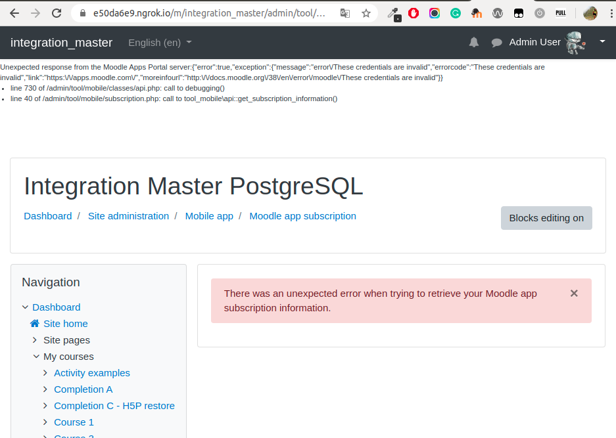Expand the Activity examples course node
616x438 pixels.
click(45, 373)
